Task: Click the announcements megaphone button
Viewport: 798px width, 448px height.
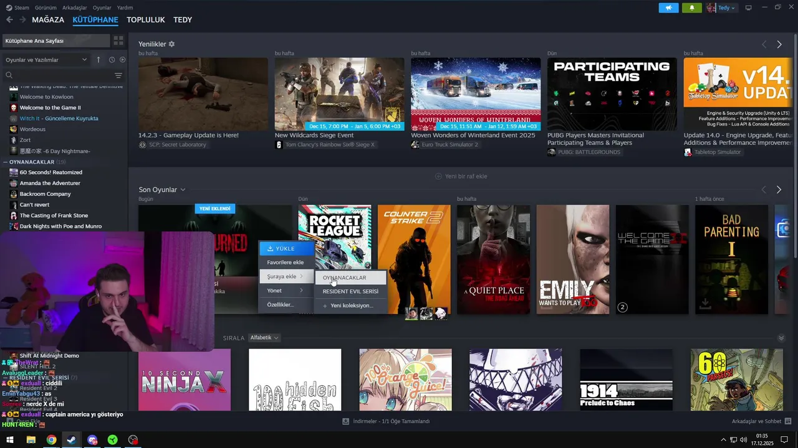Action: coord(668,8)
